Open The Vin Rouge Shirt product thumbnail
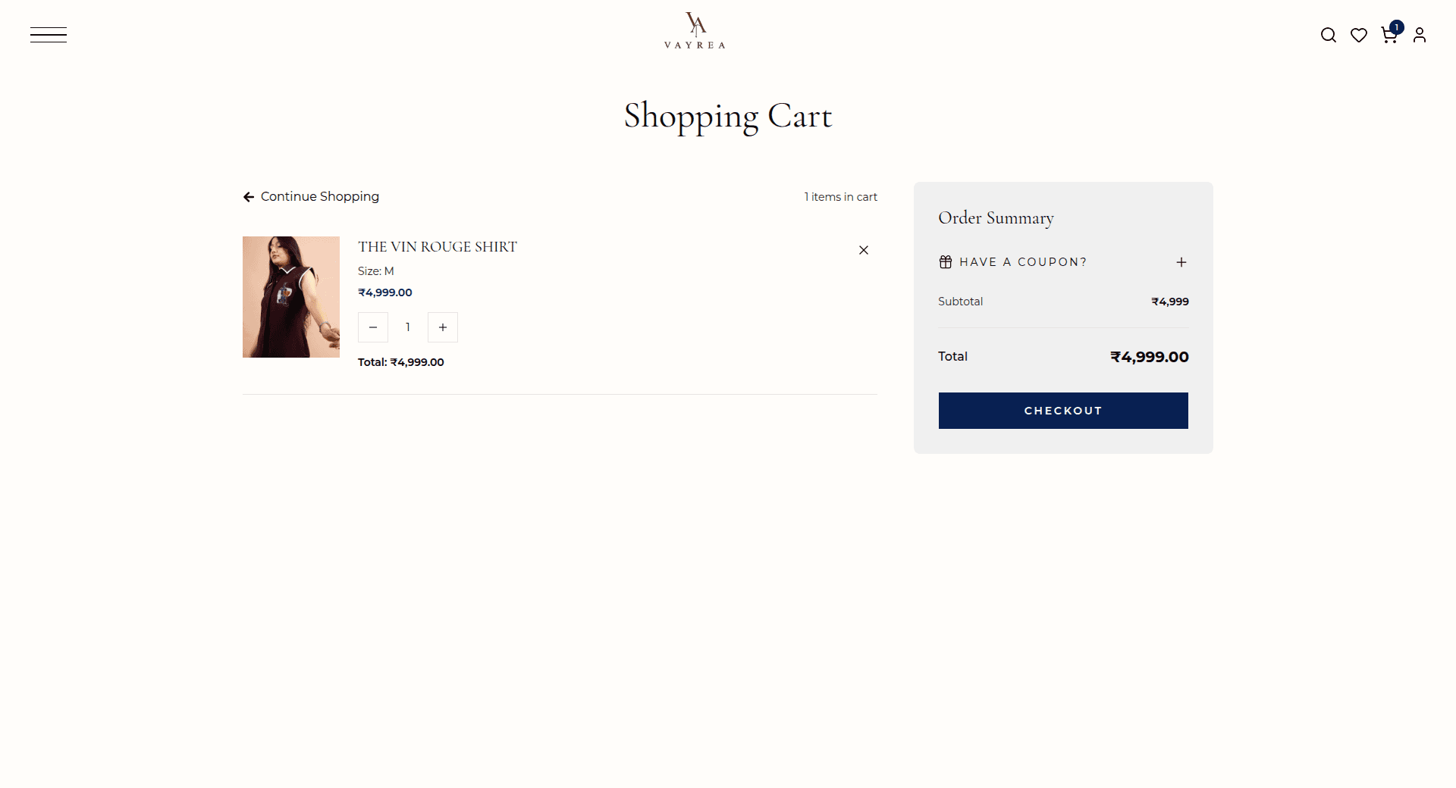Viewport: 1456px width, 788px height. point(291,297)
